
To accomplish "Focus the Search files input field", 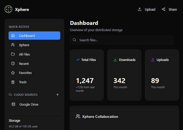I will click(122, 40).
